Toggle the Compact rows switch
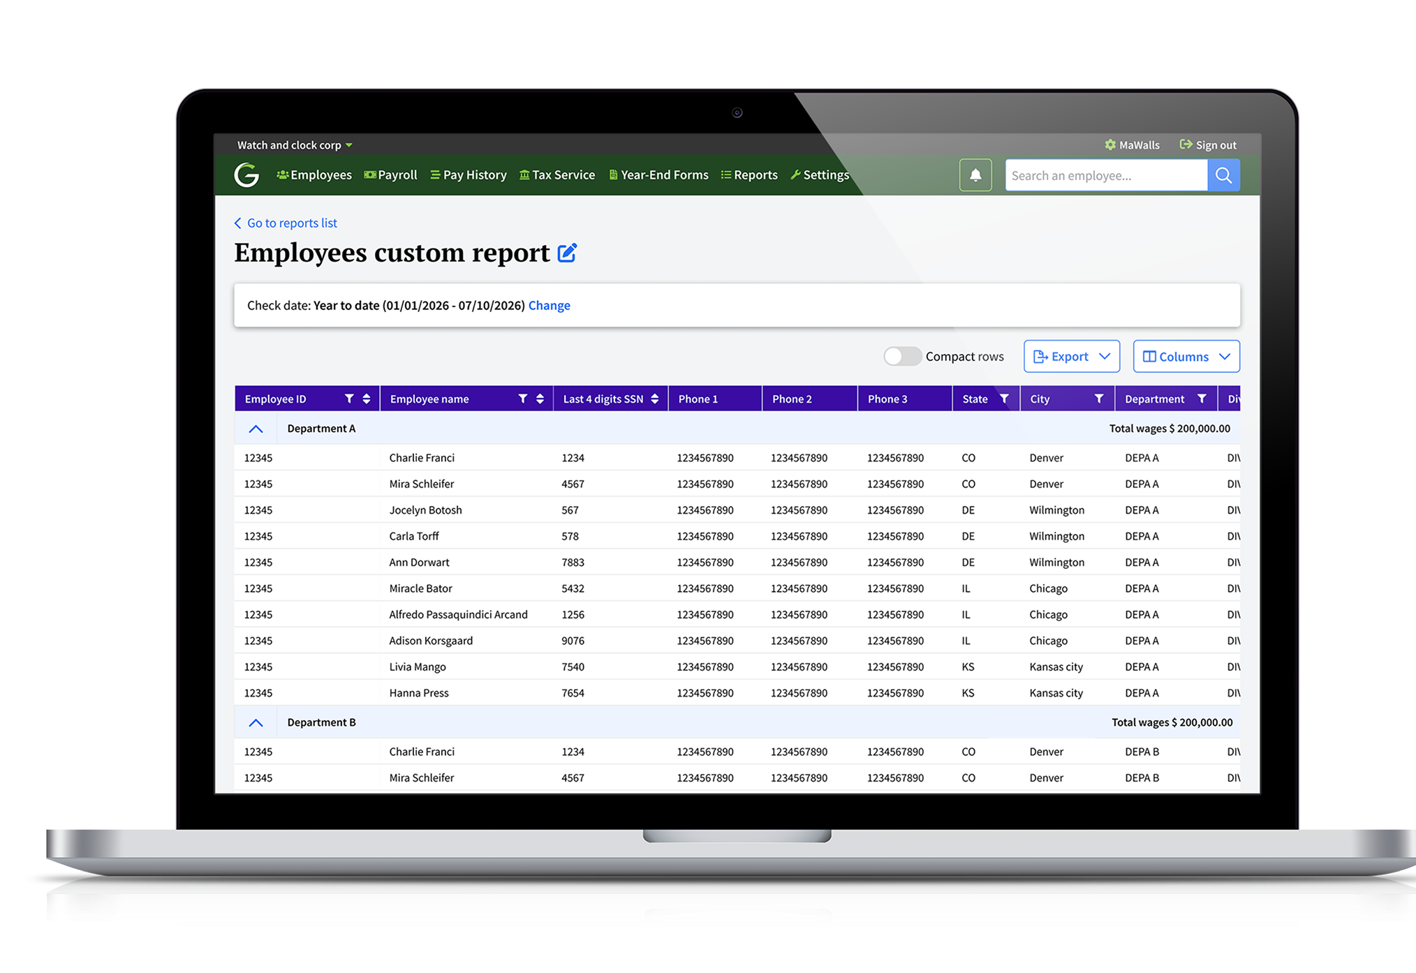This screenshot has height=973, width=1416. pos(902,356)
